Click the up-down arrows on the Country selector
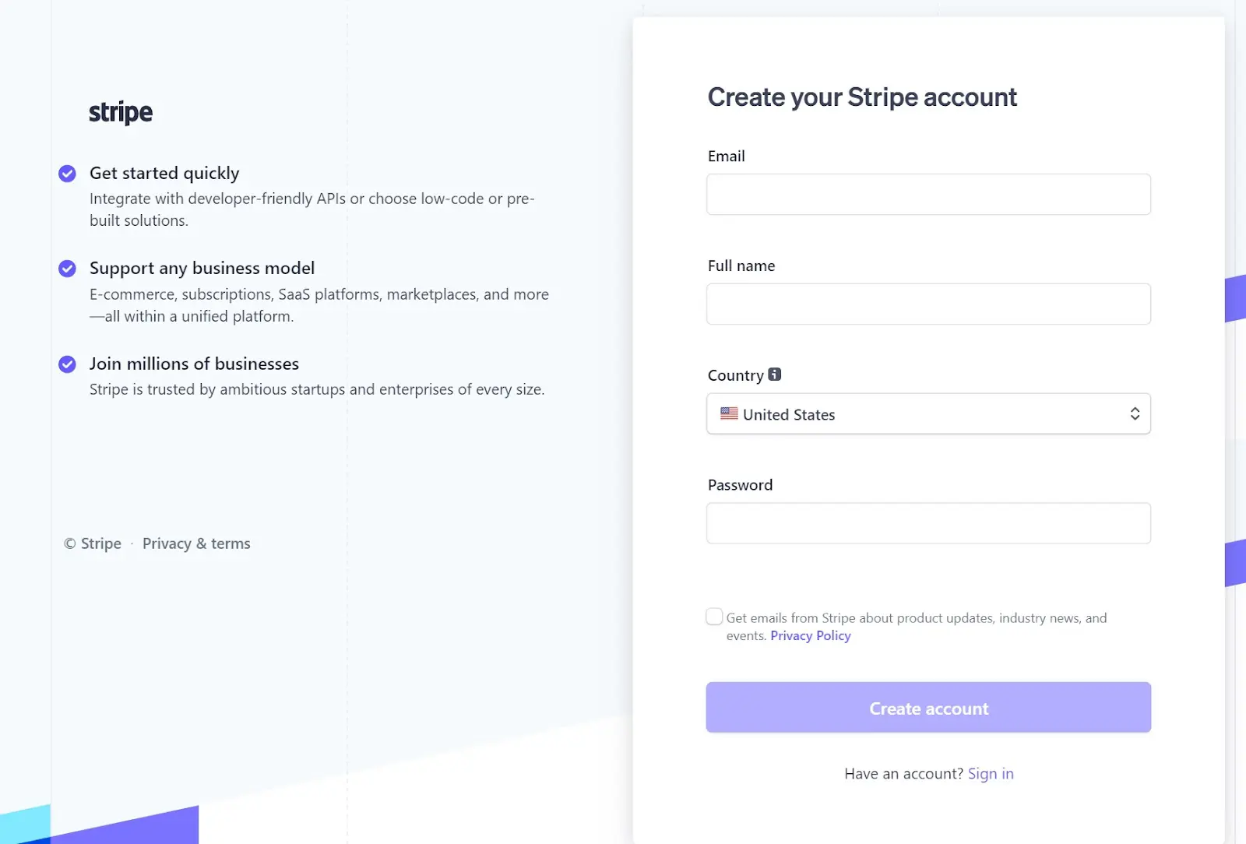The image size is (1246, 844). pos(1135,413)
